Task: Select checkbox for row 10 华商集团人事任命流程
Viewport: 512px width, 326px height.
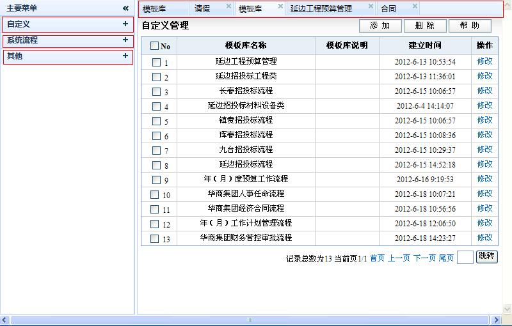Action: coord(154,195)
